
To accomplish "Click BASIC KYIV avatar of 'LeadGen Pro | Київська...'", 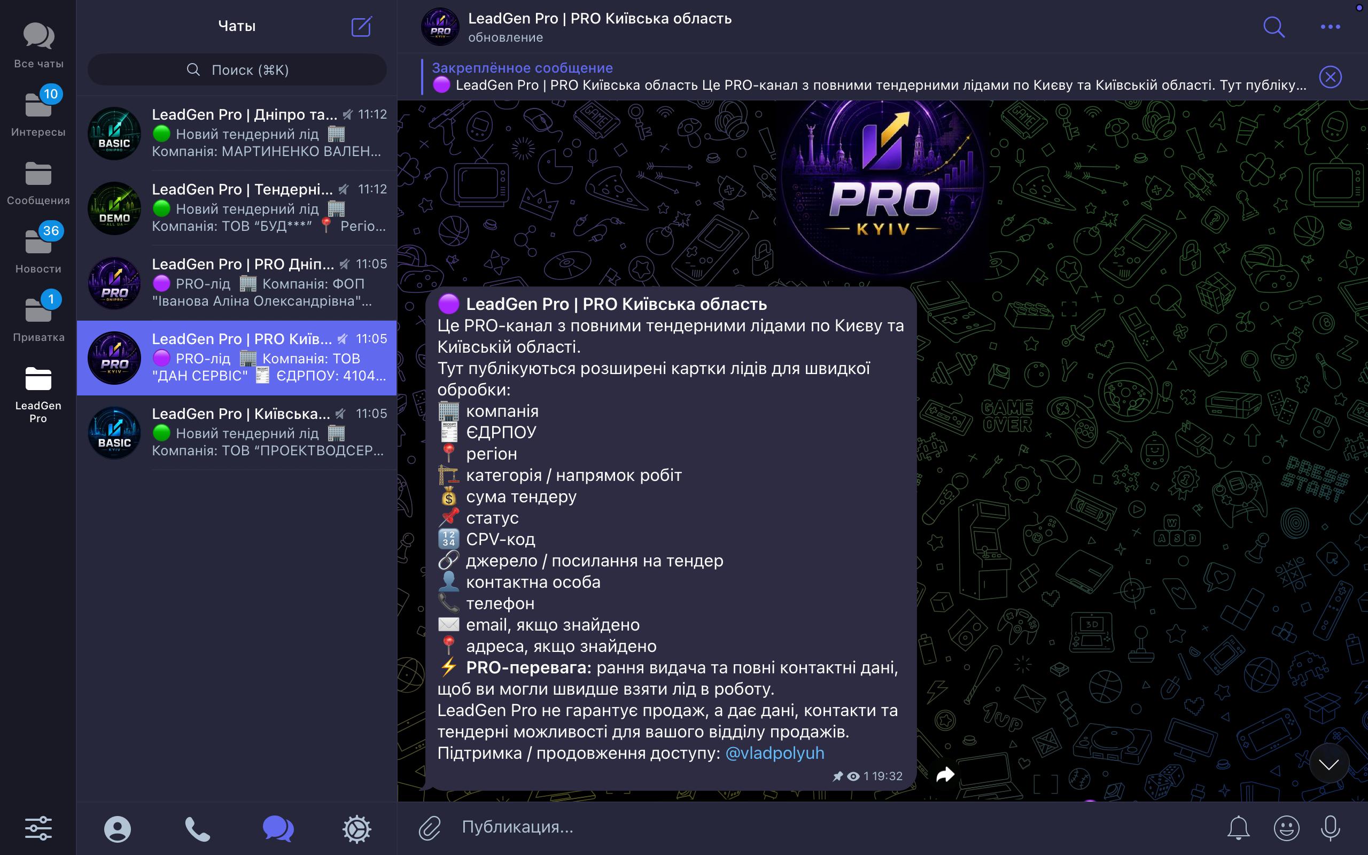I will point(114,433).
